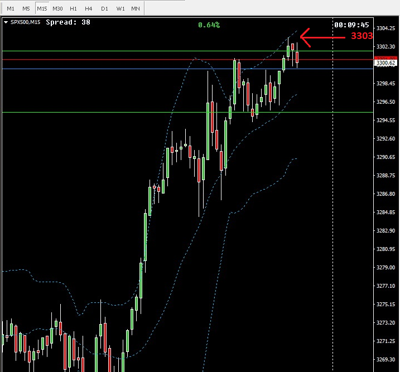
Task: Open the SPX500,M15 chart dropdown triangle
Action: 6,22
